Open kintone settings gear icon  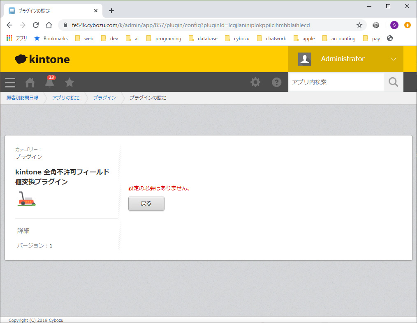coord(255,82)
